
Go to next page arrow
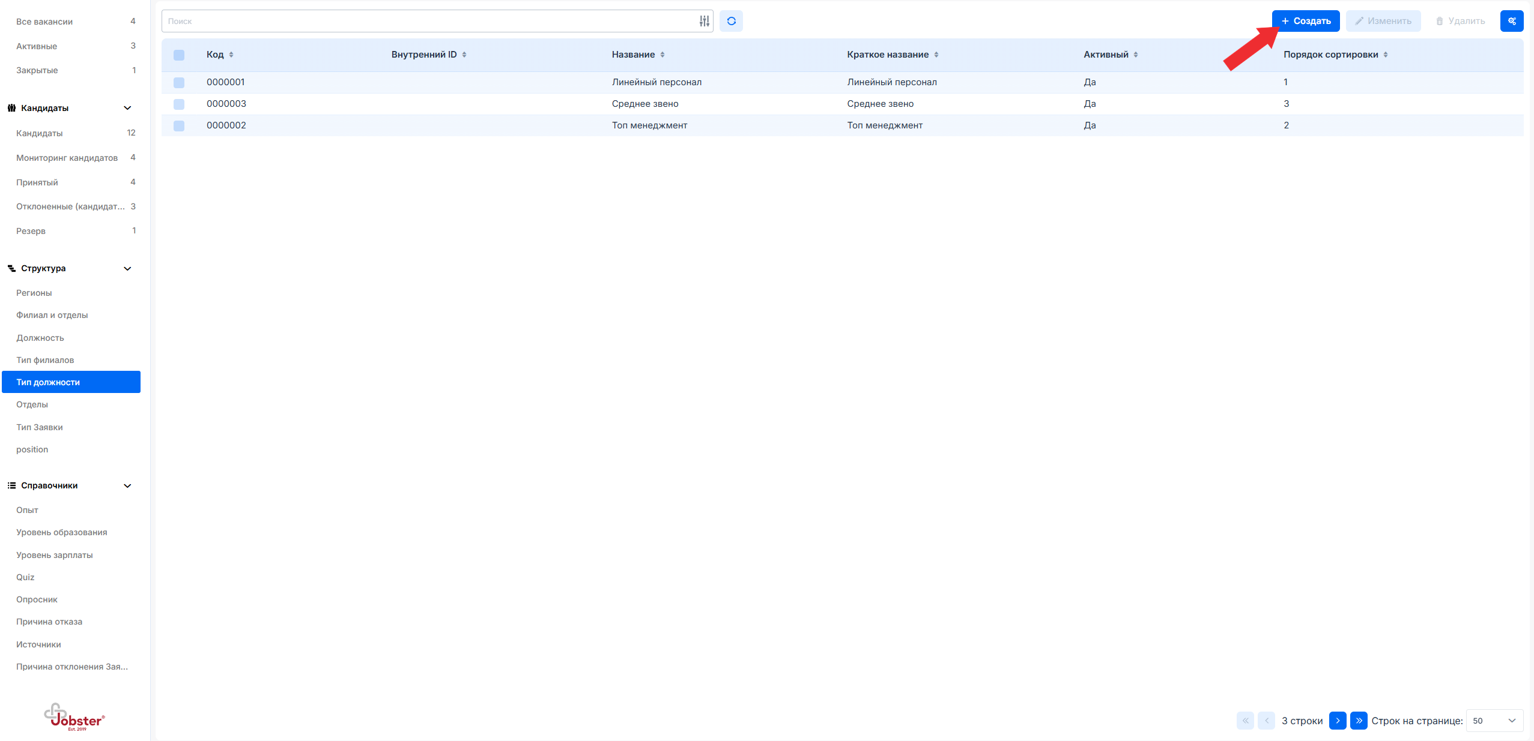coord(1337,721)
